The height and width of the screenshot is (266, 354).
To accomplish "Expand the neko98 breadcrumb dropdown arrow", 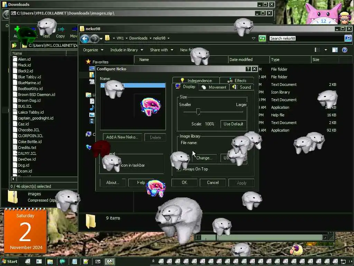I will pyautogui.click(x=168, y=38).
